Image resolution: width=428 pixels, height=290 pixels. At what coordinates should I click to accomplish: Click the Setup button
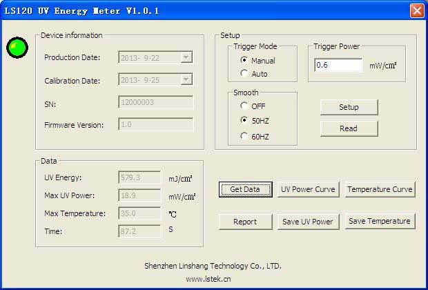(349, 107)
